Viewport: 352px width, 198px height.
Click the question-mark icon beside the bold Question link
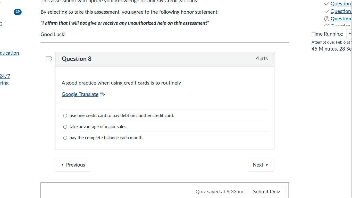[x=327, y=18]
